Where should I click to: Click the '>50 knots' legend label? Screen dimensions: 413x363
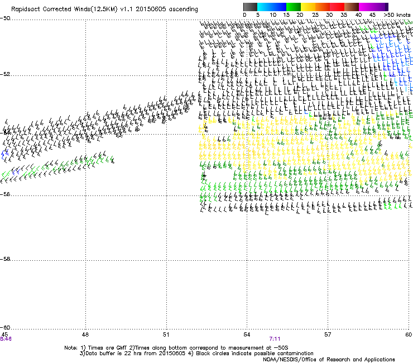[x=397, y=15]
